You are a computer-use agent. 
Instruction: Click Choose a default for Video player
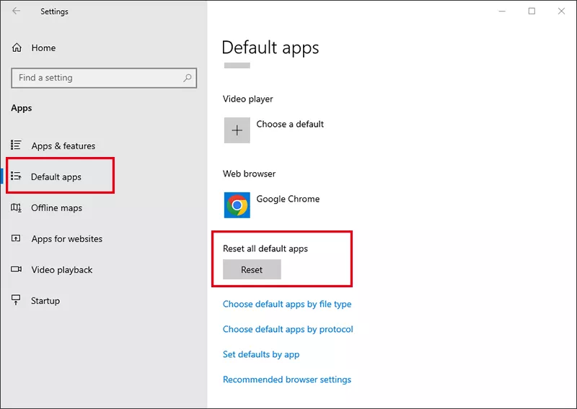(290, 124)
